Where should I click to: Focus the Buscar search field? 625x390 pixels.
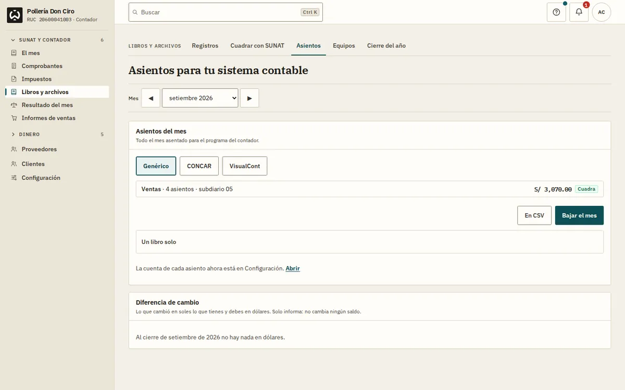[x=226, y=12]
